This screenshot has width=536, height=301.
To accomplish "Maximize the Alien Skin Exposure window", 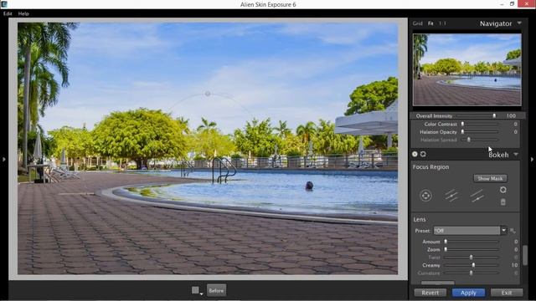I will click(512, 4).
